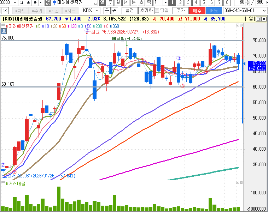Switch to seconds 초 period

(141, 2)
